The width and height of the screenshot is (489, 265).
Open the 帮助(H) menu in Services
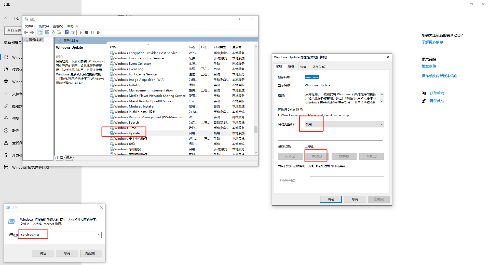(x=72, y=26)
